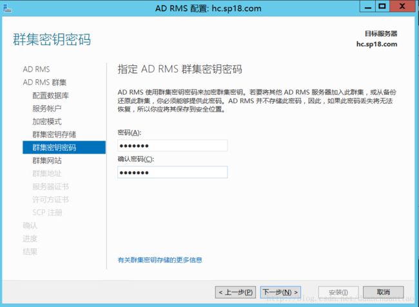Image resolution: width=419 pixels, height=307 pixels.
Task: Click the disabled 群集地址 step
Action: [47, 173]
